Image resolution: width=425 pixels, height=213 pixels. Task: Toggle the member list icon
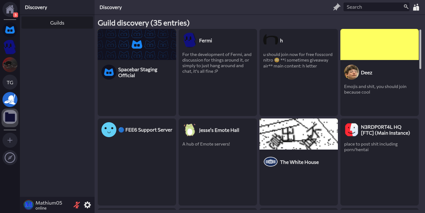(416, 7)
